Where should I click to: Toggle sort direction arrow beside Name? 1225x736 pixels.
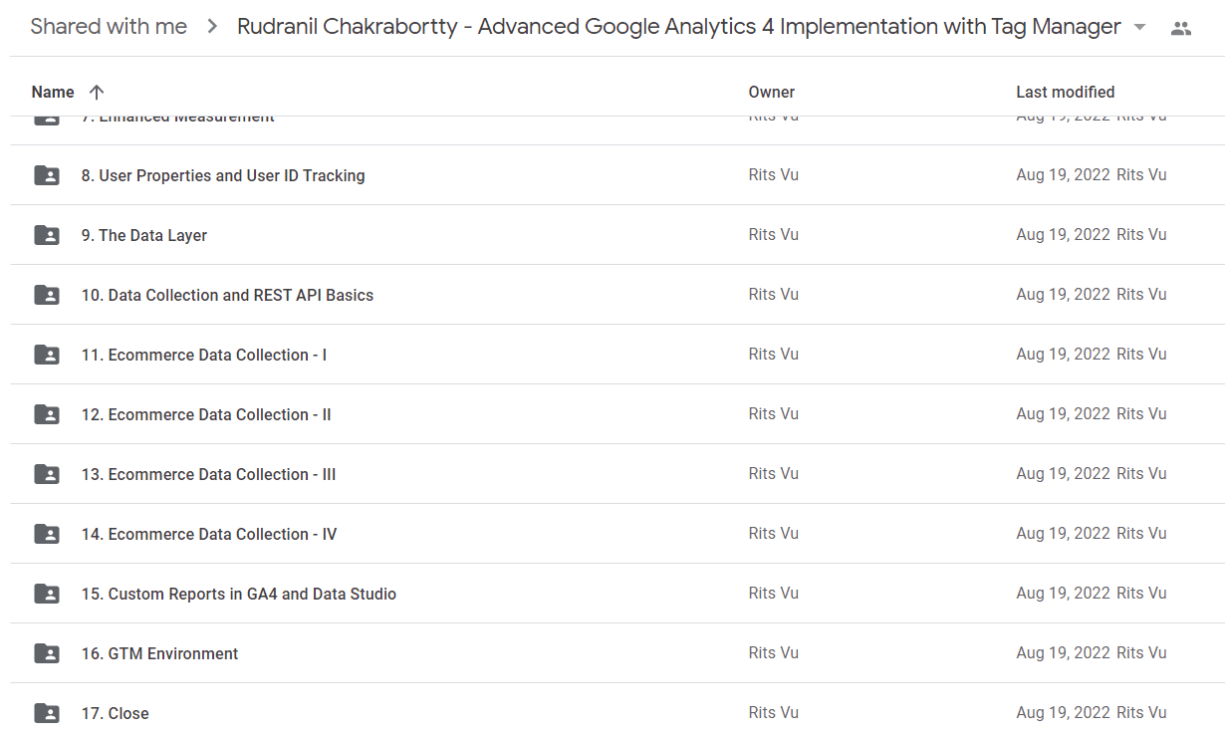(x=97, y=92)
